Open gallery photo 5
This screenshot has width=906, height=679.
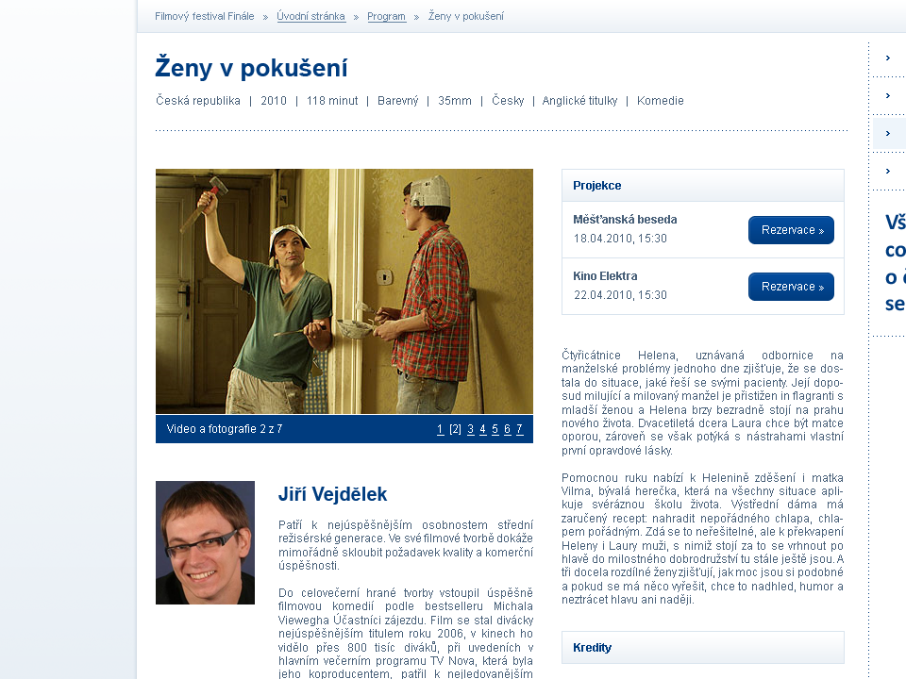(x=495, y=429)
